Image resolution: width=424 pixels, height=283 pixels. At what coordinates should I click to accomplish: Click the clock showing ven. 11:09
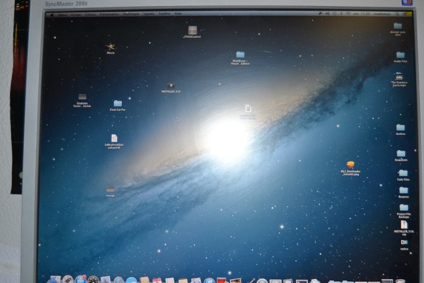coord(361,14)
